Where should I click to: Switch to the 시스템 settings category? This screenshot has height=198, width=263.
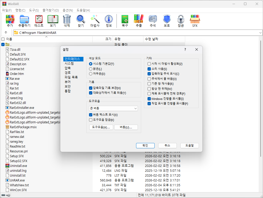[x=69, y=63]
